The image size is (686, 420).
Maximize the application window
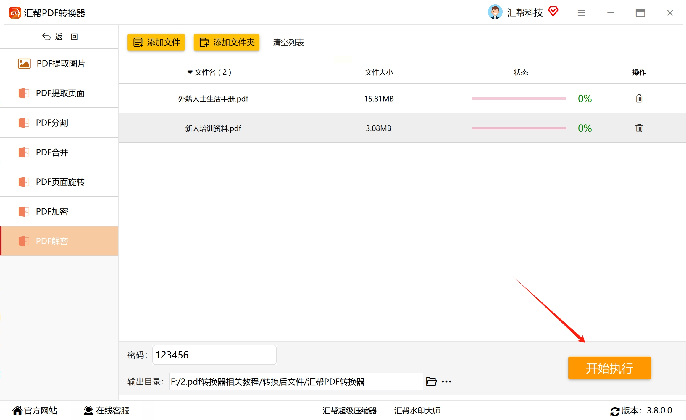pos(640,13)
